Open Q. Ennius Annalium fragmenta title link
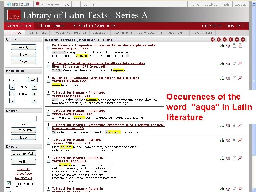This screenshot has height=192, width=256. coord(98,63)
